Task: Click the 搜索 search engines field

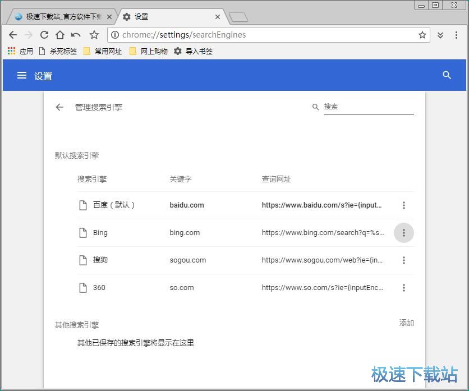Action: [x=369, y=107]
